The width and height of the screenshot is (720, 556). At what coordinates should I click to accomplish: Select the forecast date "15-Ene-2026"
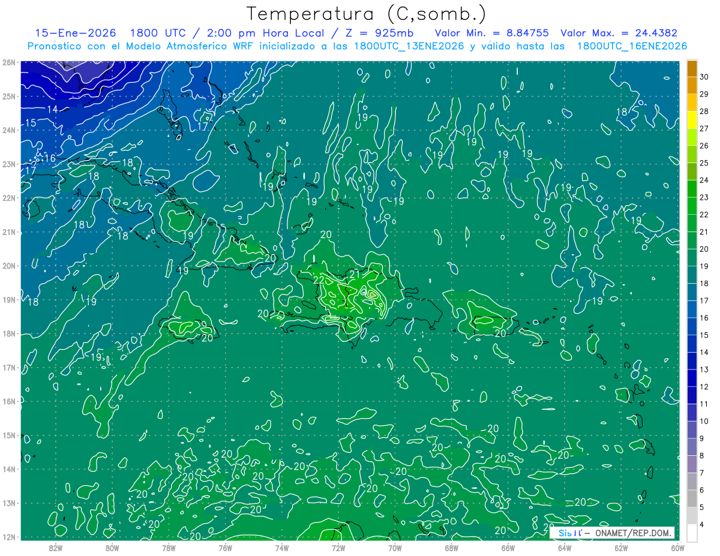tap(74, 33)
